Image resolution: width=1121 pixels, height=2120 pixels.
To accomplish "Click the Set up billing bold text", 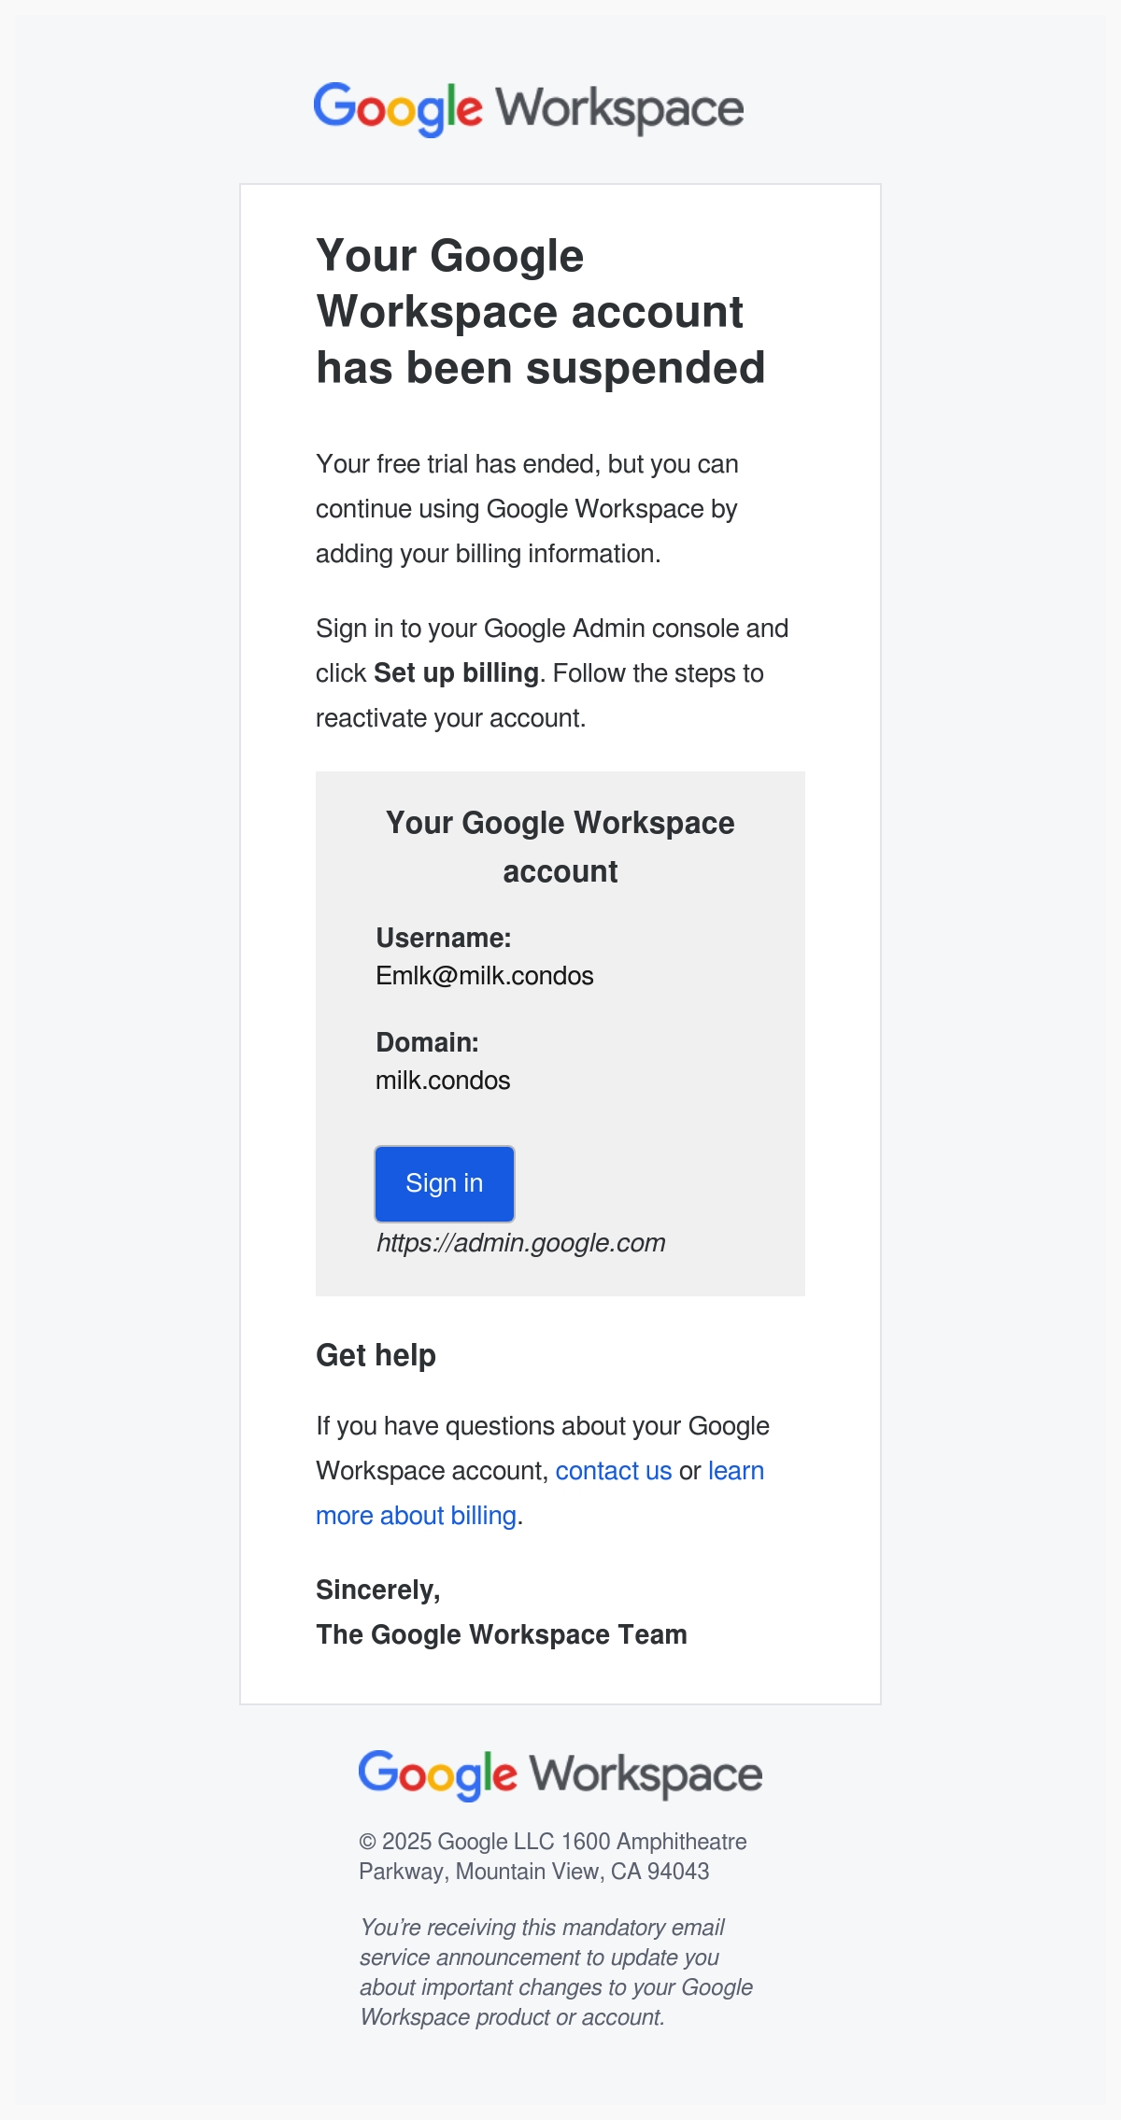I will pyautogui.click(x=456, y=673).
